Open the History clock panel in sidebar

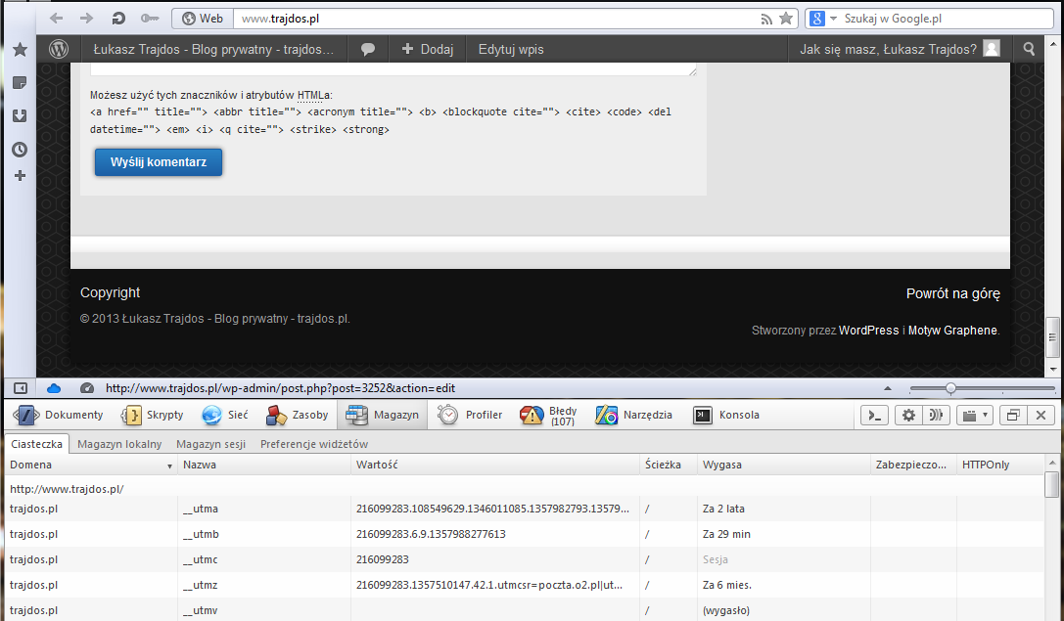point(20,150)
